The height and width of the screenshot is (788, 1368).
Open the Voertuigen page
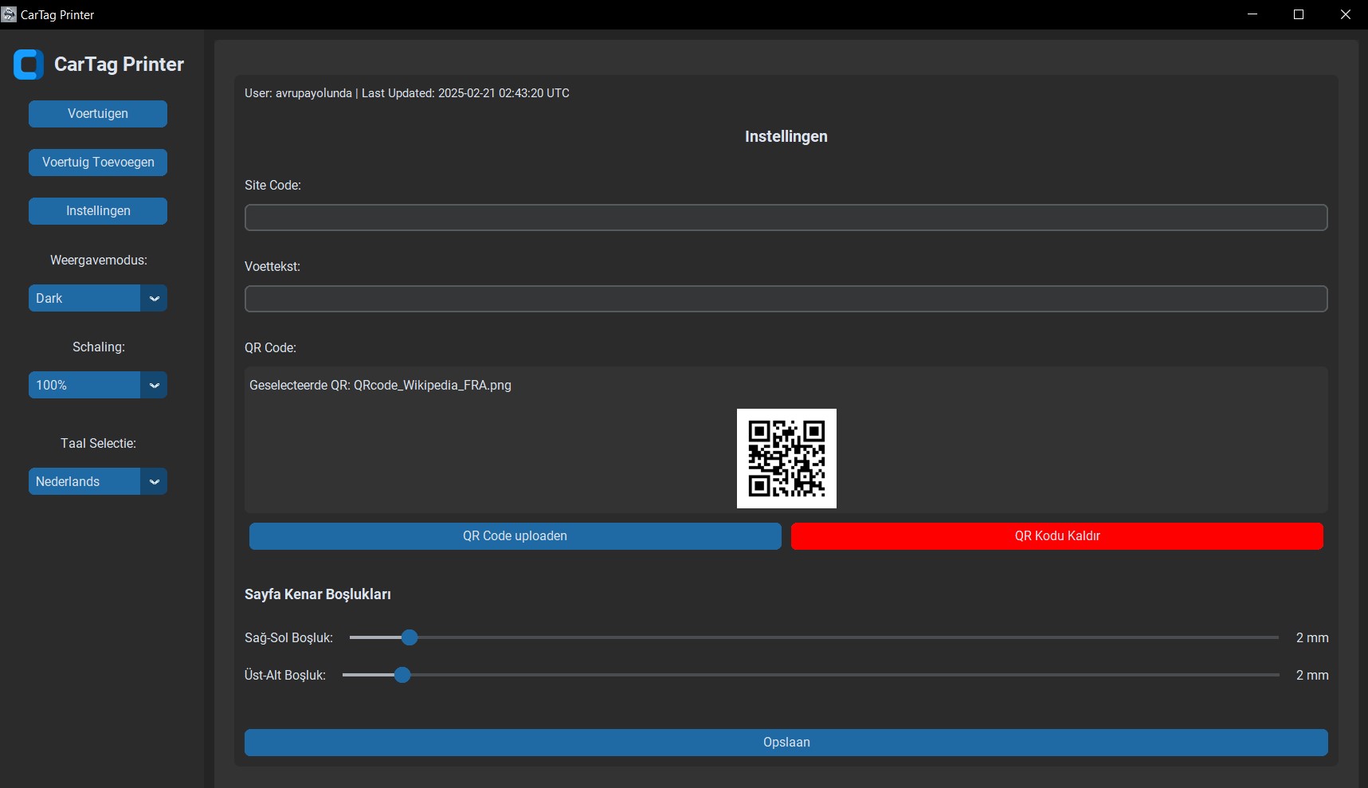coord(98,114)
